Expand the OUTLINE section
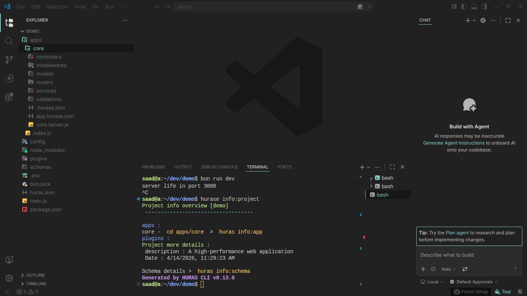The image size is (527, 296). [76, 275]
